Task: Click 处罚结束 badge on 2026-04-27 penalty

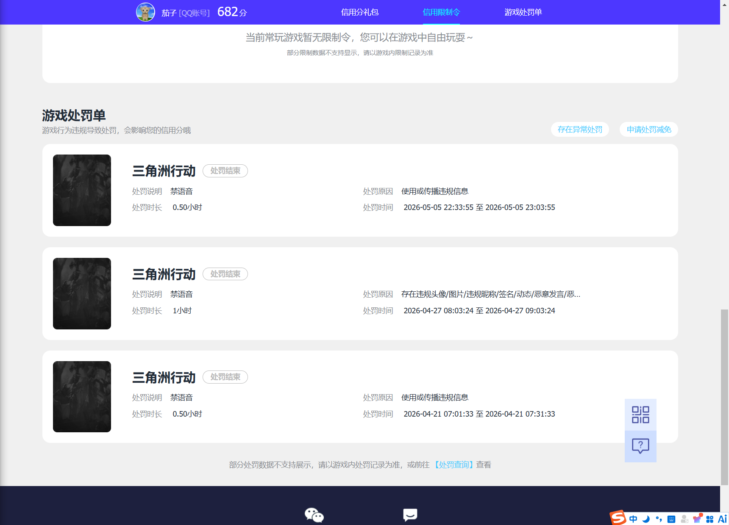Action: click(x=225, y=274)
